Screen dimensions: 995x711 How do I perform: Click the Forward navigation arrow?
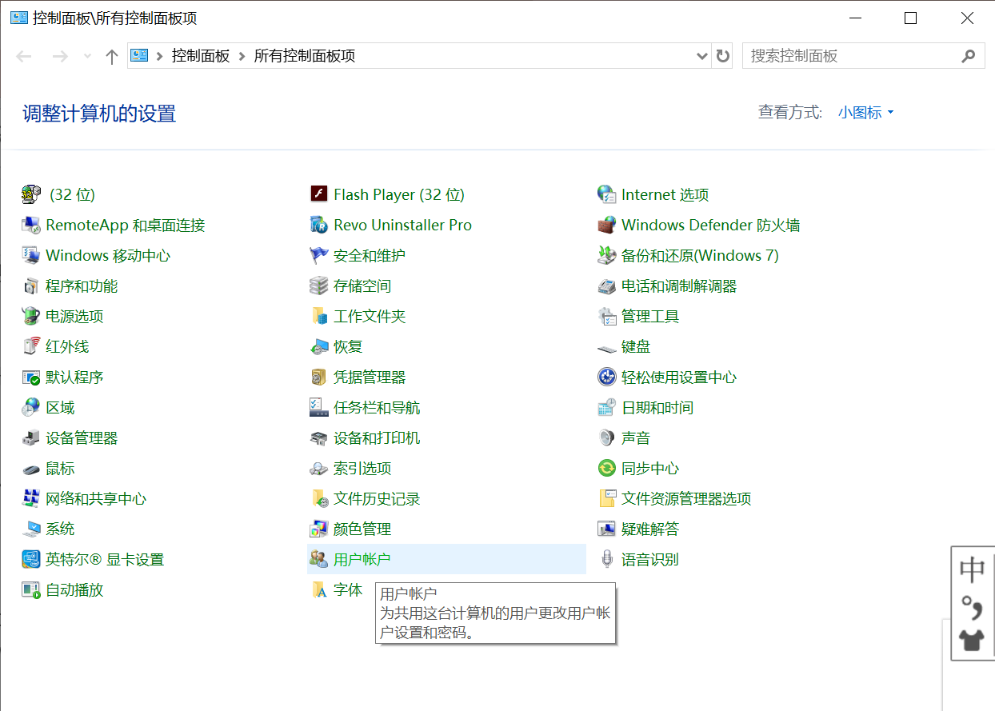pos(59,56)
